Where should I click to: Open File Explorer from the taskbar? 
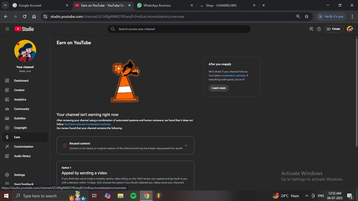coord(120,196)
